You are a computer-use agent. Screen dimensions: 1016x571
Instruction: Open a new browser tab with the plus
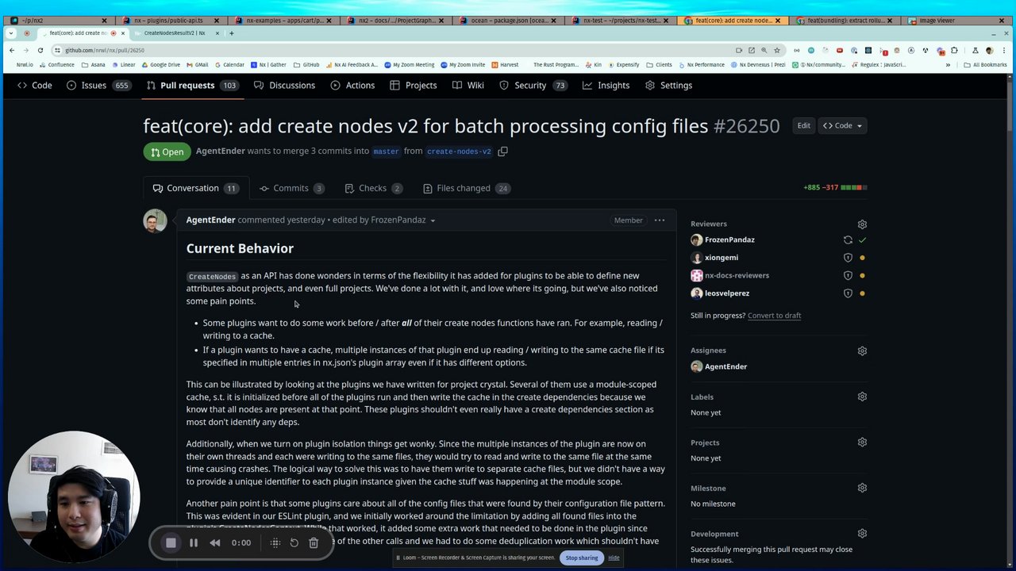(232, 33)
